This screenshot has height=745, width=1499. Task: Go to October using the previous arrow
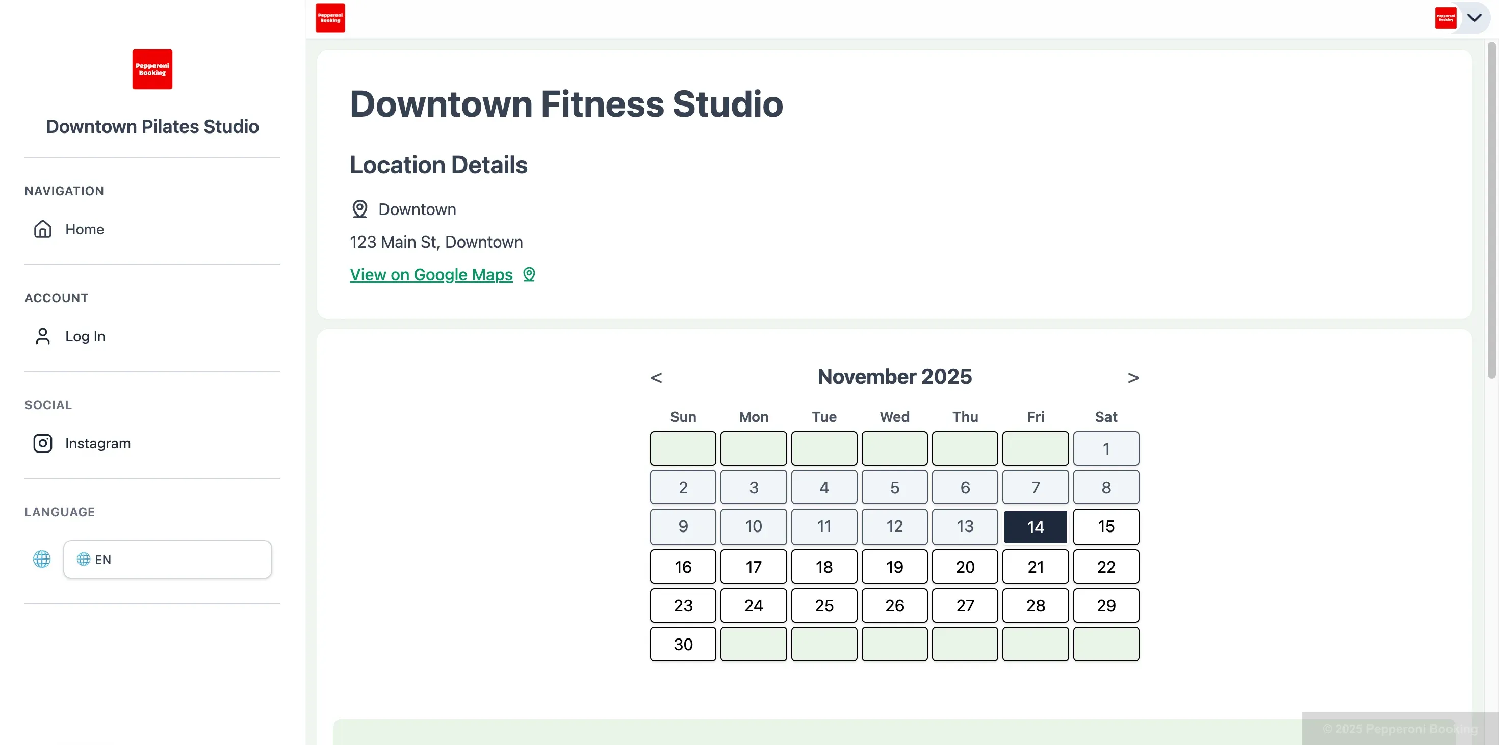tap(656, 377)
